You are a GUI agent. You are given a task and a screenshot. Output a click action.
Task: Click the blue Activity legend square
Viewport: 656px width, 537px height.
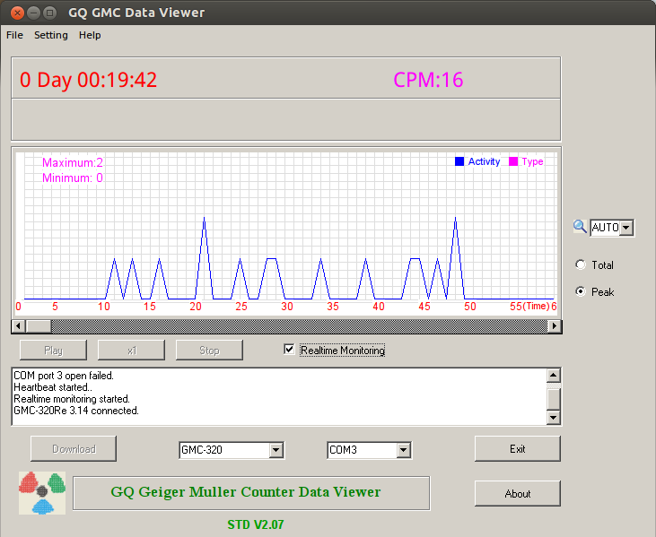(459, 161)
